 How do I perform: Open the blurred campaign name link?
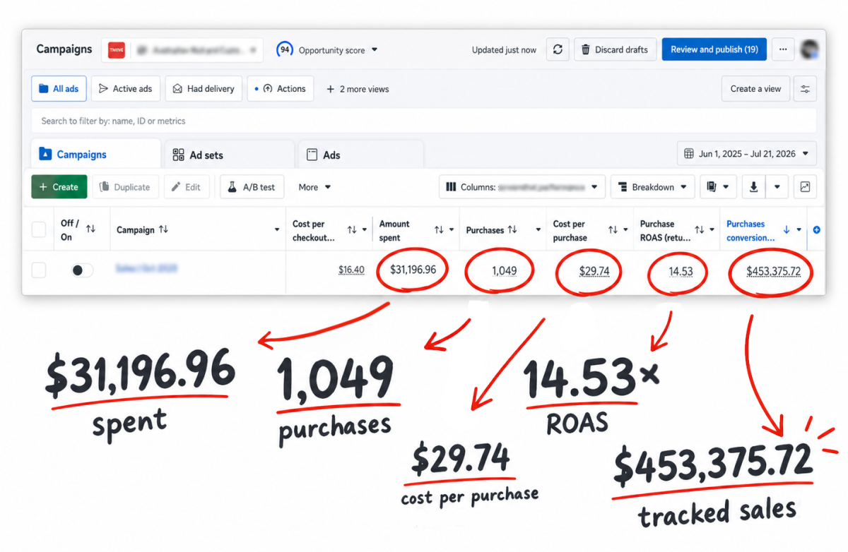click(146, 269)
